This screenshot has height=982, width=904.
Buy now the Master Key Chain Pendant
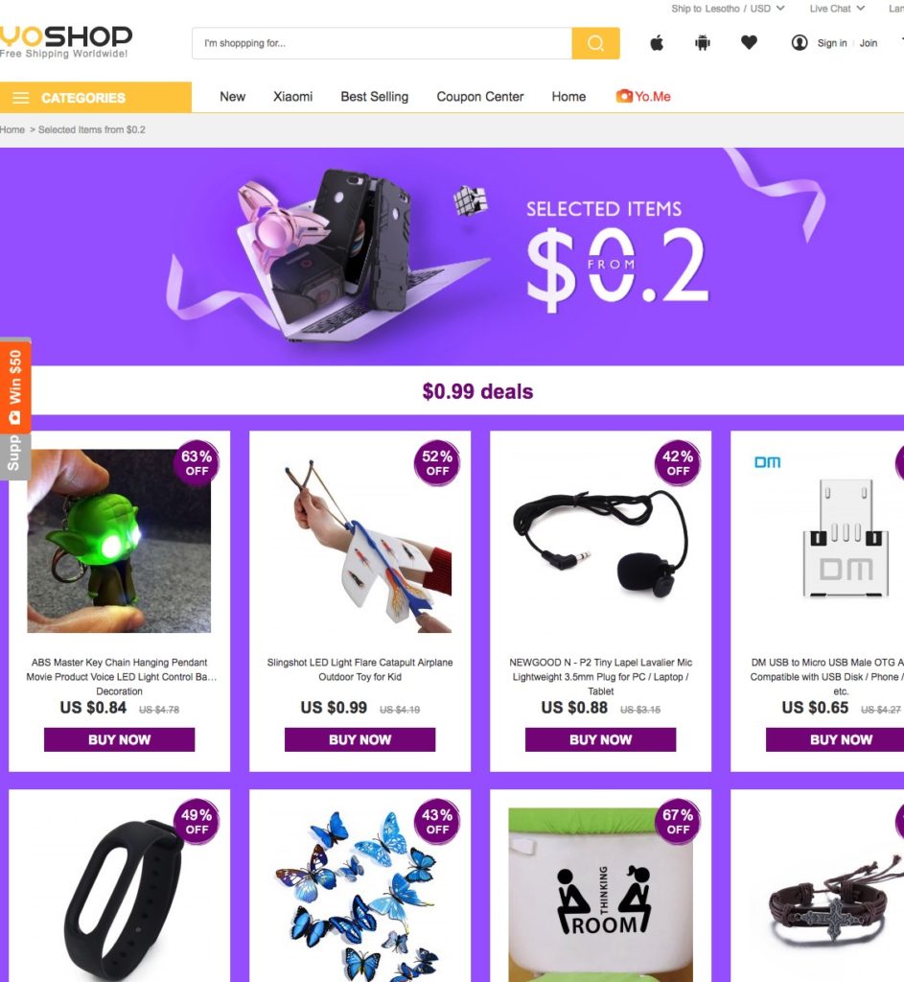click(119, 739)
